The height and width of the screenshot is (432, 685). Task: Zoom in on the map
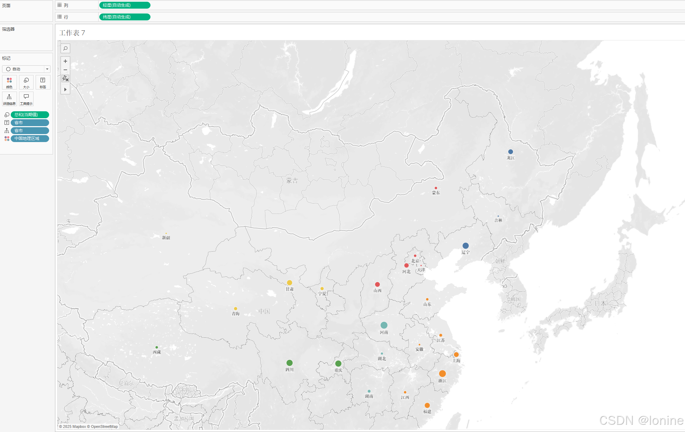65,61
